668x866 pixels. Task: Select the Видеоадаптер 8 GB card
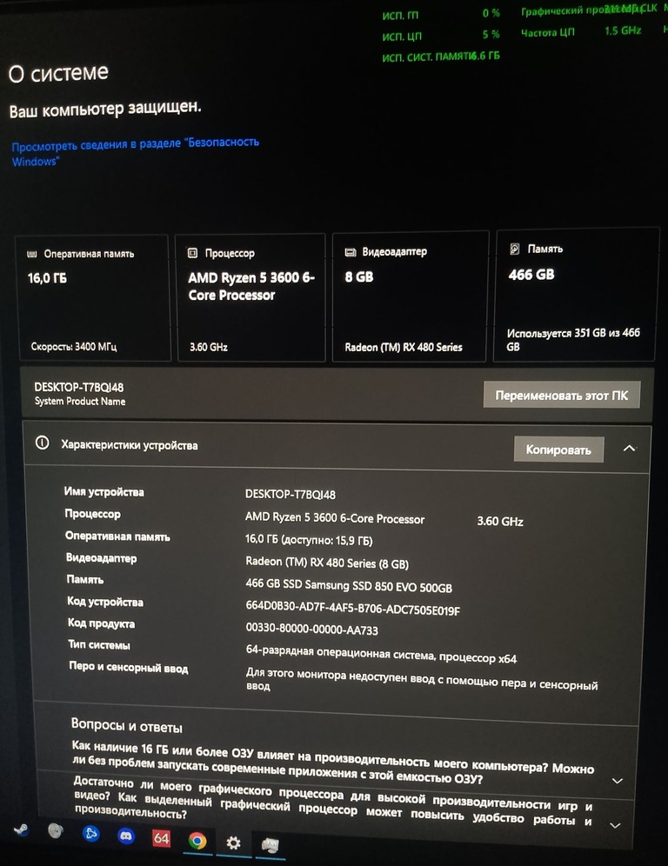click(x=411, y=296)
